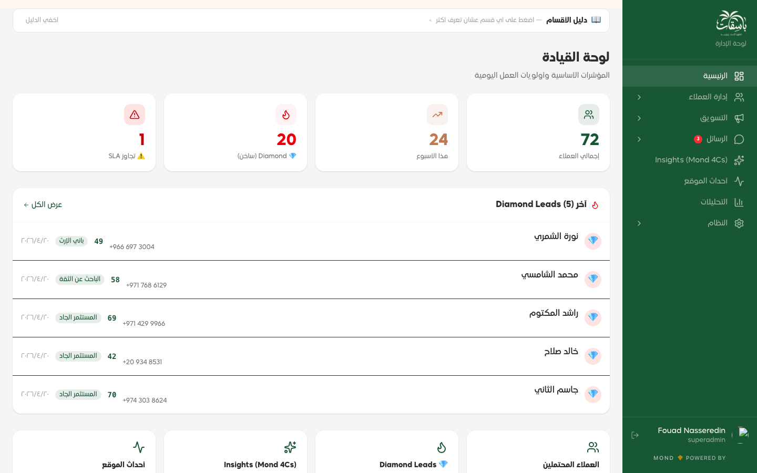Go to Insights (Mond 4Cs) in sidebar
The height and width of the screenshot is (473, 757).
pyautogui.click(x=690, y=160)
